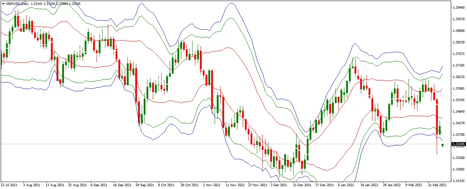Select the last small green candle at chart's right edge
This screenshot has width=467, height=189.
click(442, 145)
